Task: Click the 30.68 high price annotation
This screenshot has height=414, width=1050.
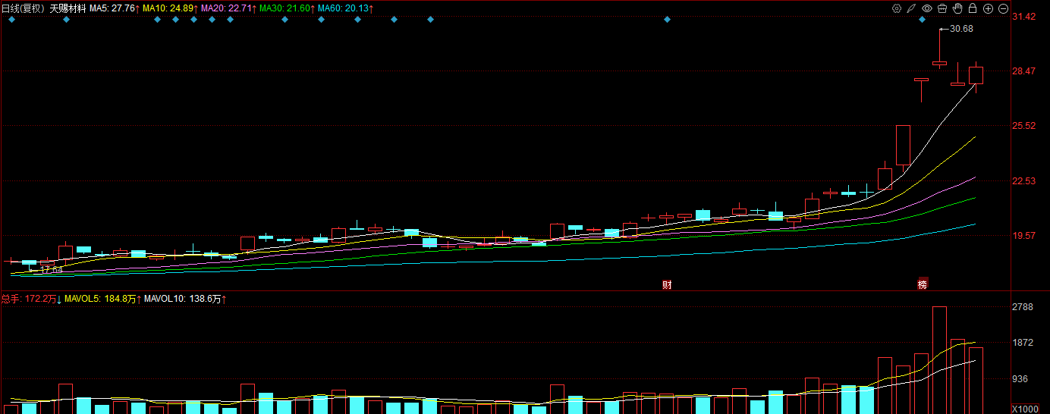Action: 961,29
